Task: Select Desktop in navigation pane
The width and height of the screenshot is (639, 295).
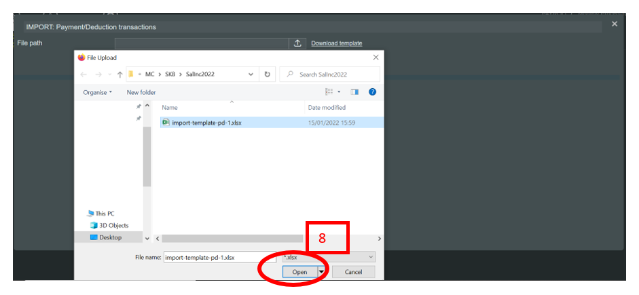Action: [107, 237]
